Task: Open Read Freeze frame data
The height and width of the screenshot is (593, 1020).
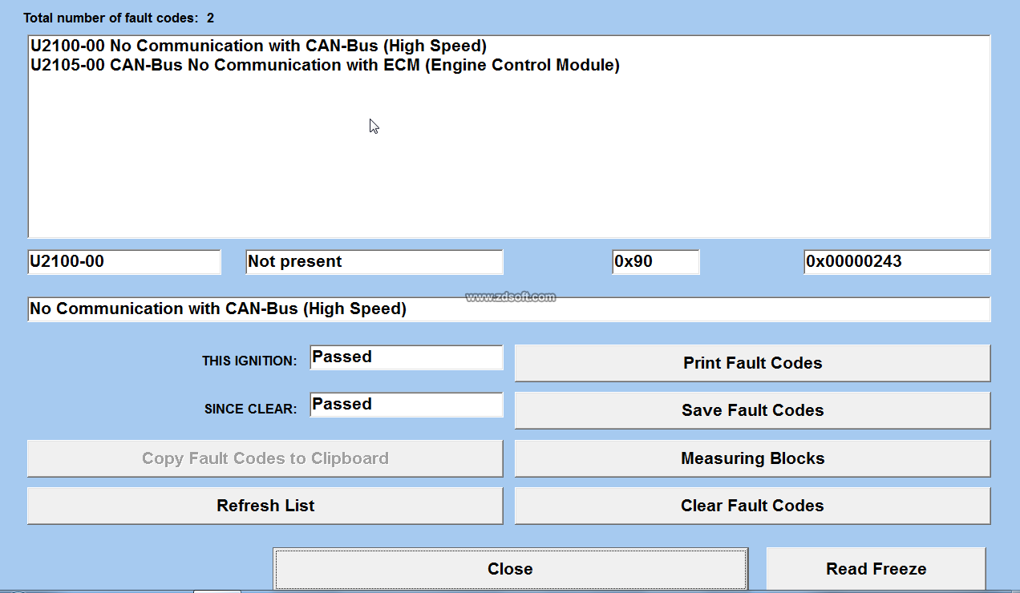Action: click(876, 569)
